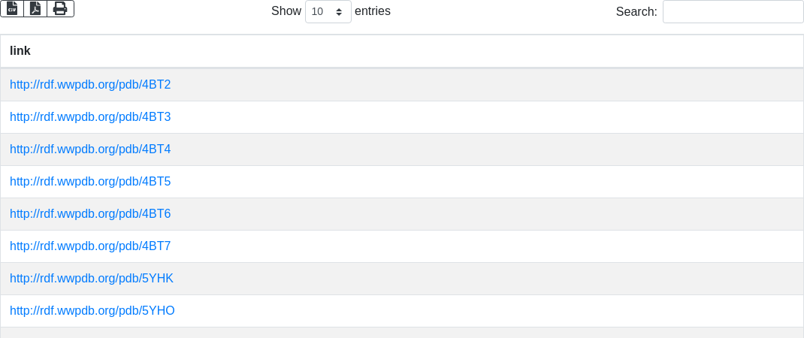804x338 pixels.
Task: Open the 5YHK pdb link
Action: 92,279
